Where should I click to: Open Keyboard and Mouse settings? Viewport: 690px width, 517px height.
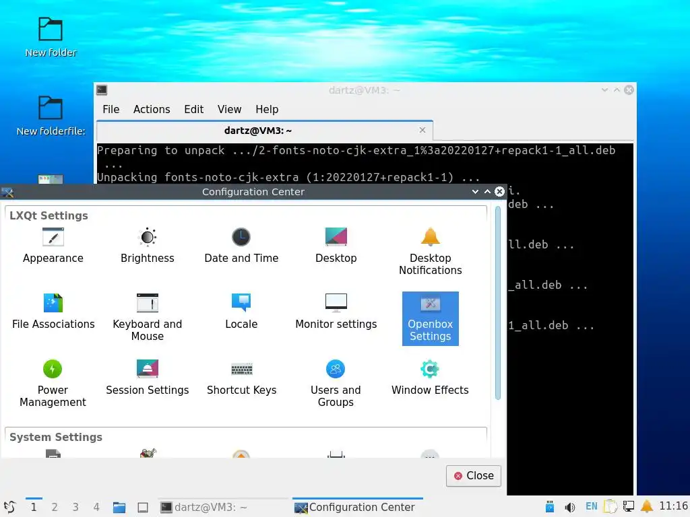point(148,318)
